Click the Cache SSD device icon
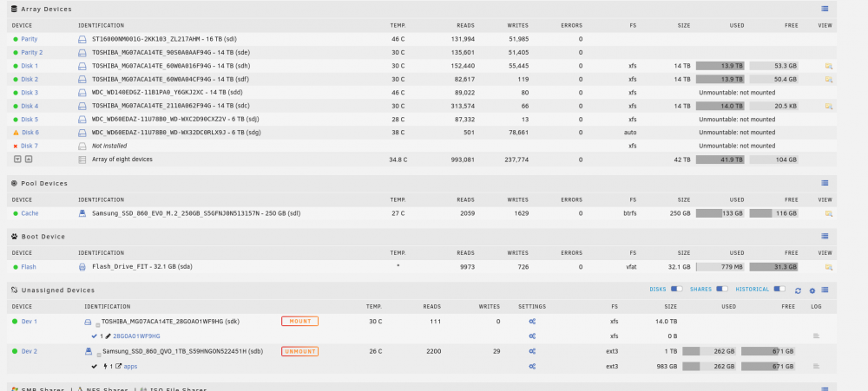The width and height of the screenshot is (868, 391). [82, 213]
